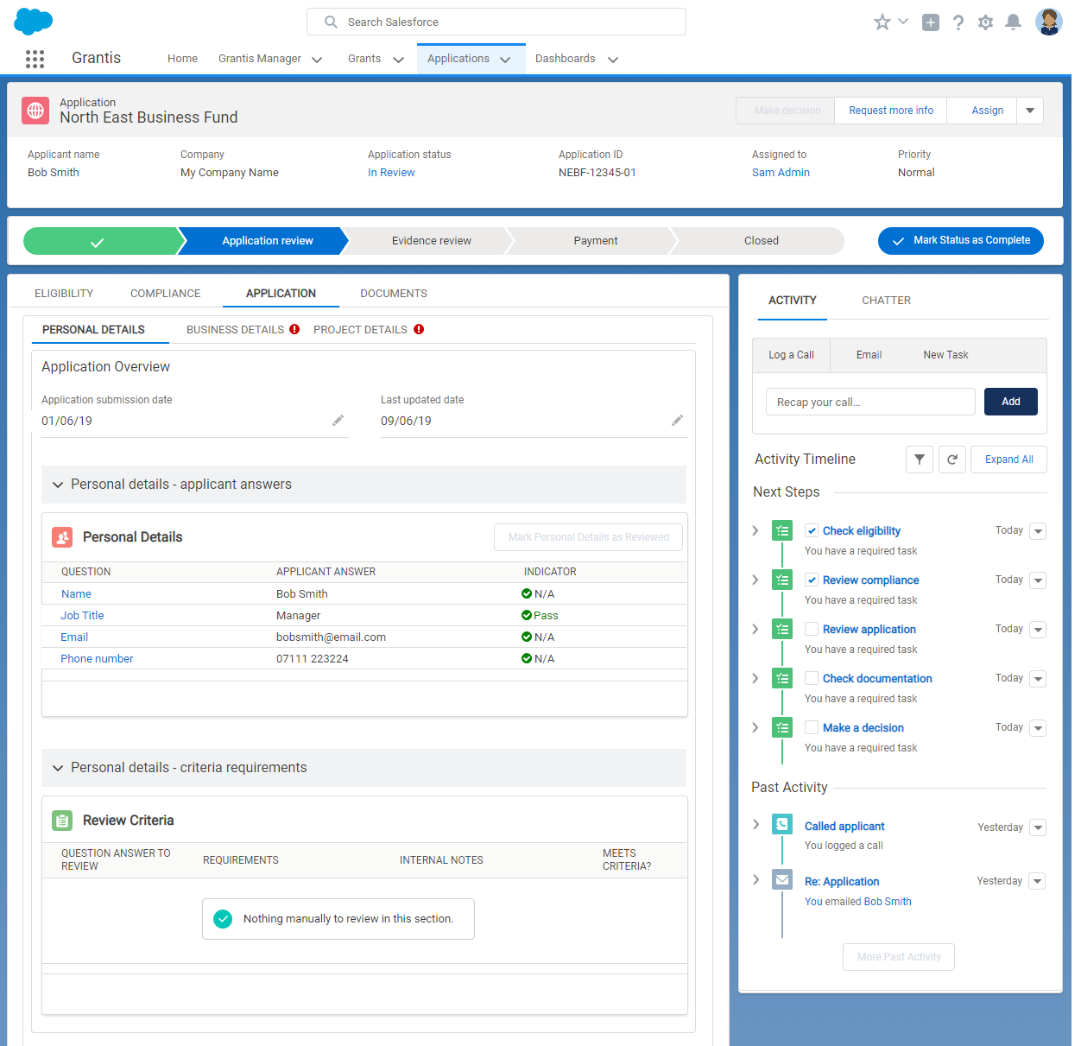Open the global actions plus icon
This screenshot has width=1081, height=1046.
pos(931,22)
